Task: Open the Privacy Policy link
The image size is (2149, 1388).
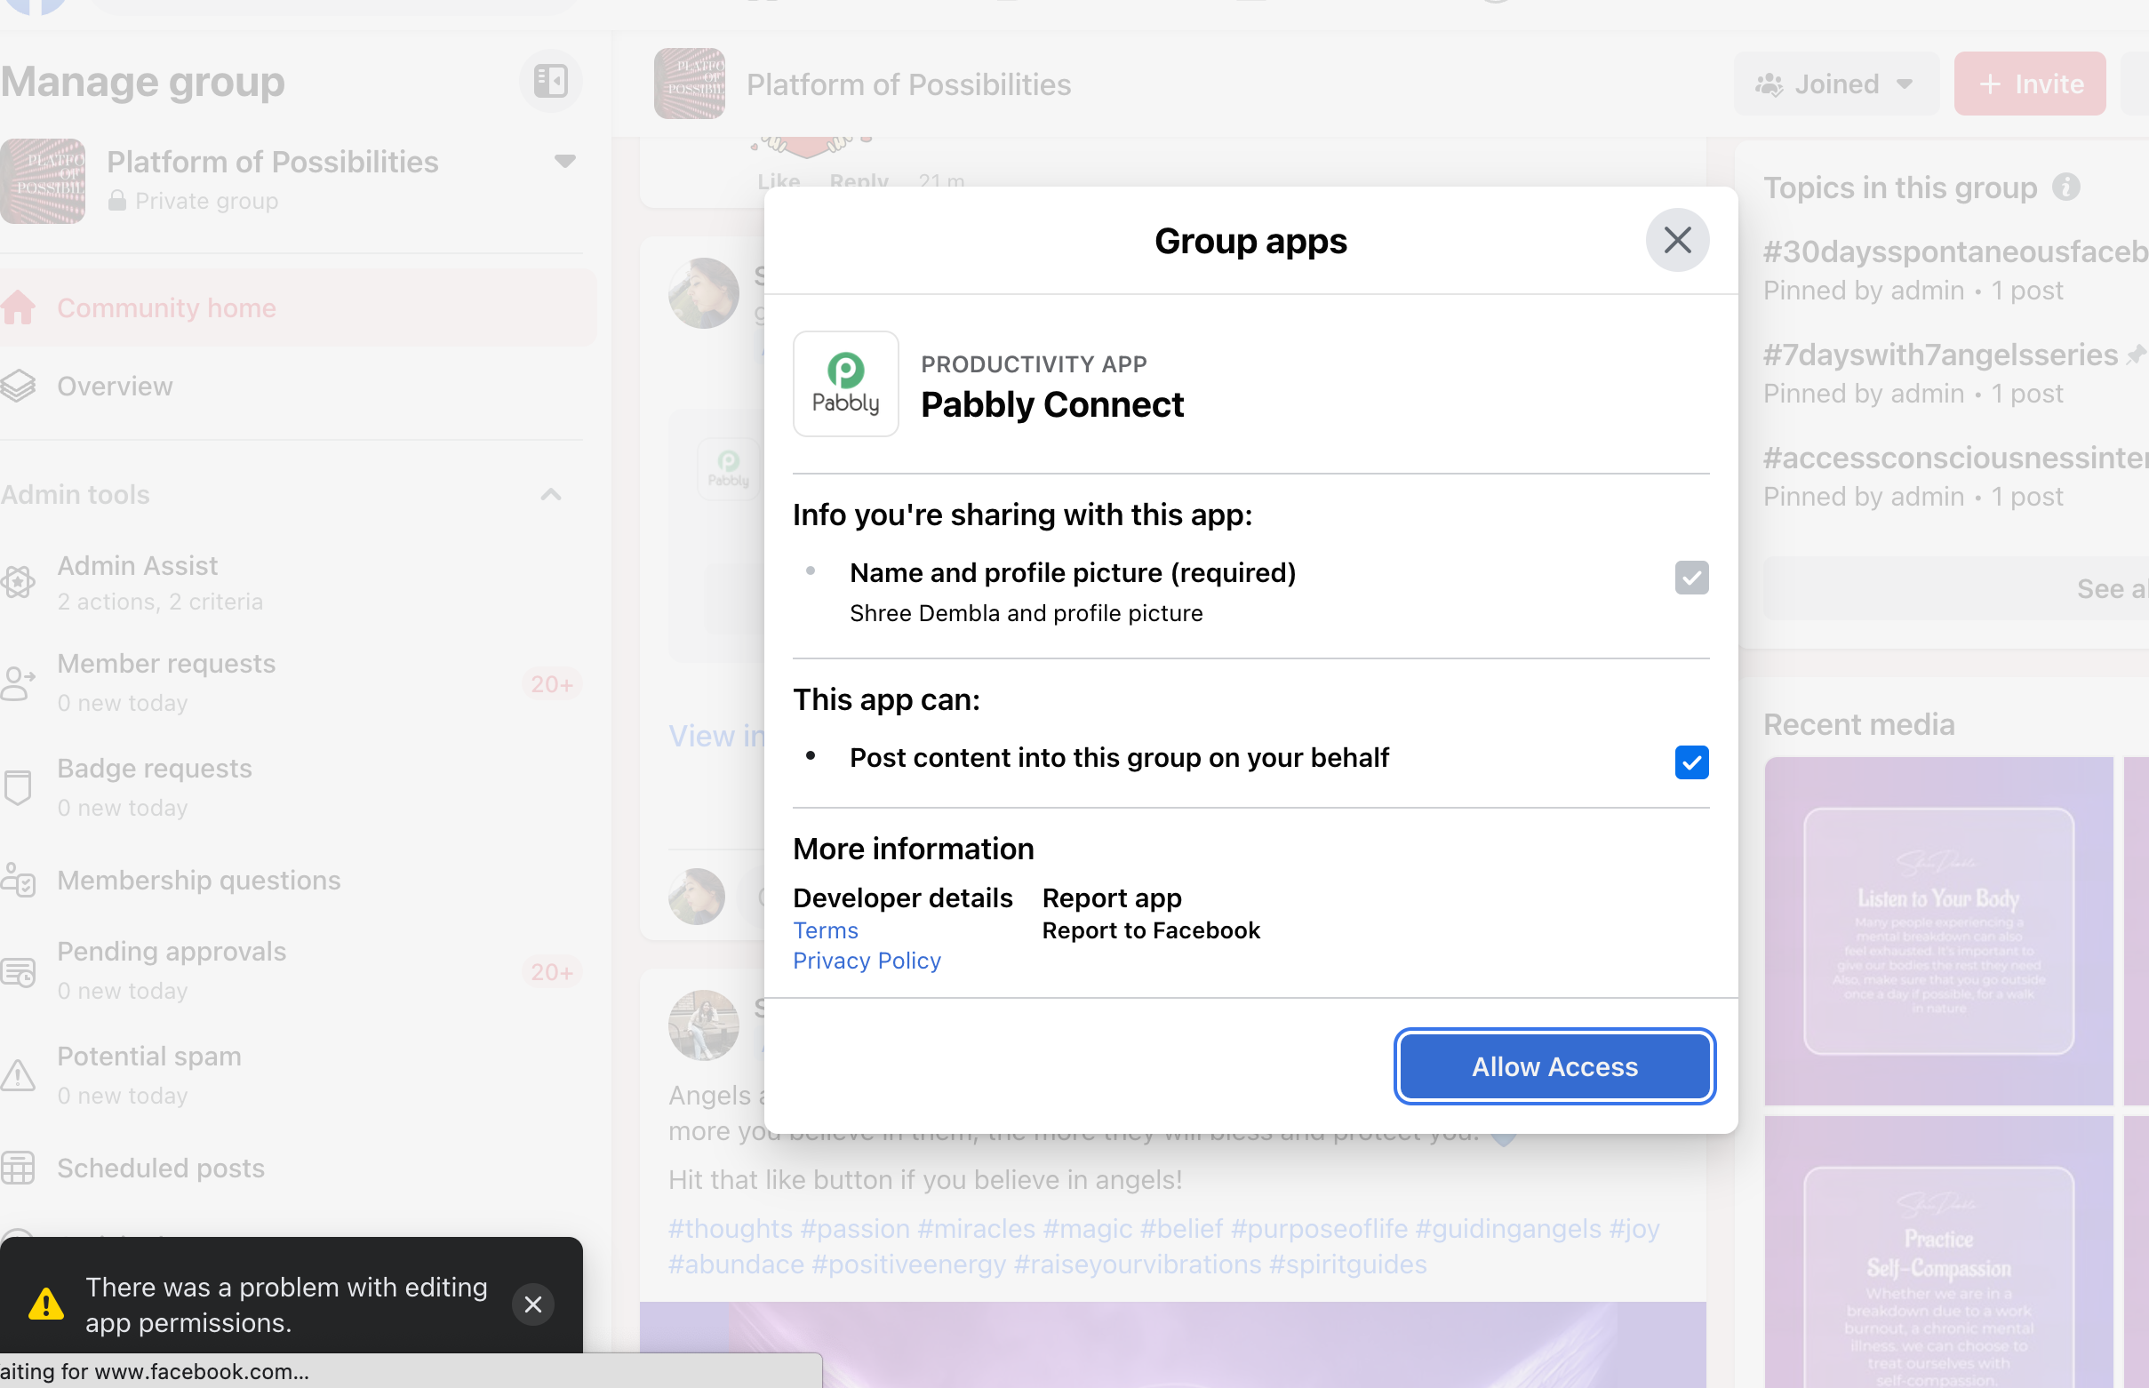Action: 867,961
